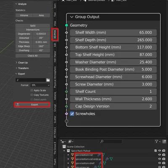Click the new collection icon in outliner header
Image resolution: width=168 pixels, height=168 pixels.
tap(164, 142)
